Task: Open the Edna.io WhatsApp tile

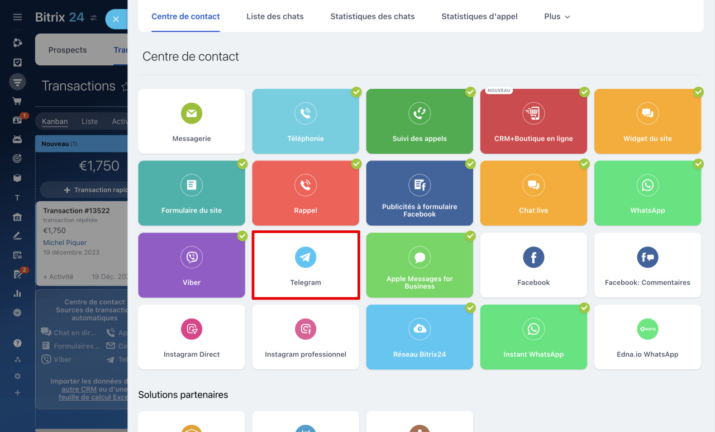Action: pos(647,337)
